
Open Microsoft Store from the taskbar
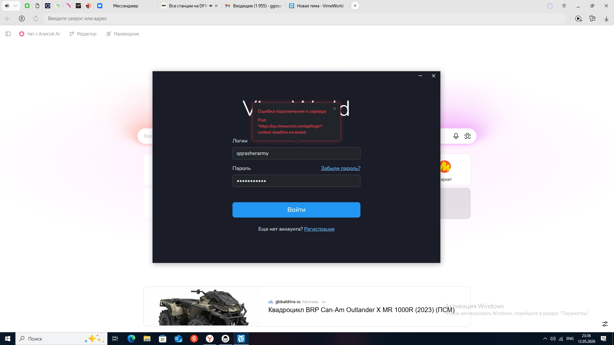click(162, 339)
